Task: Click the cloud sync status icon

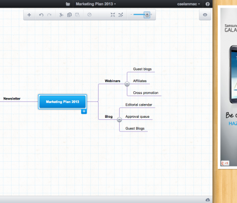Action: point(208,200)
